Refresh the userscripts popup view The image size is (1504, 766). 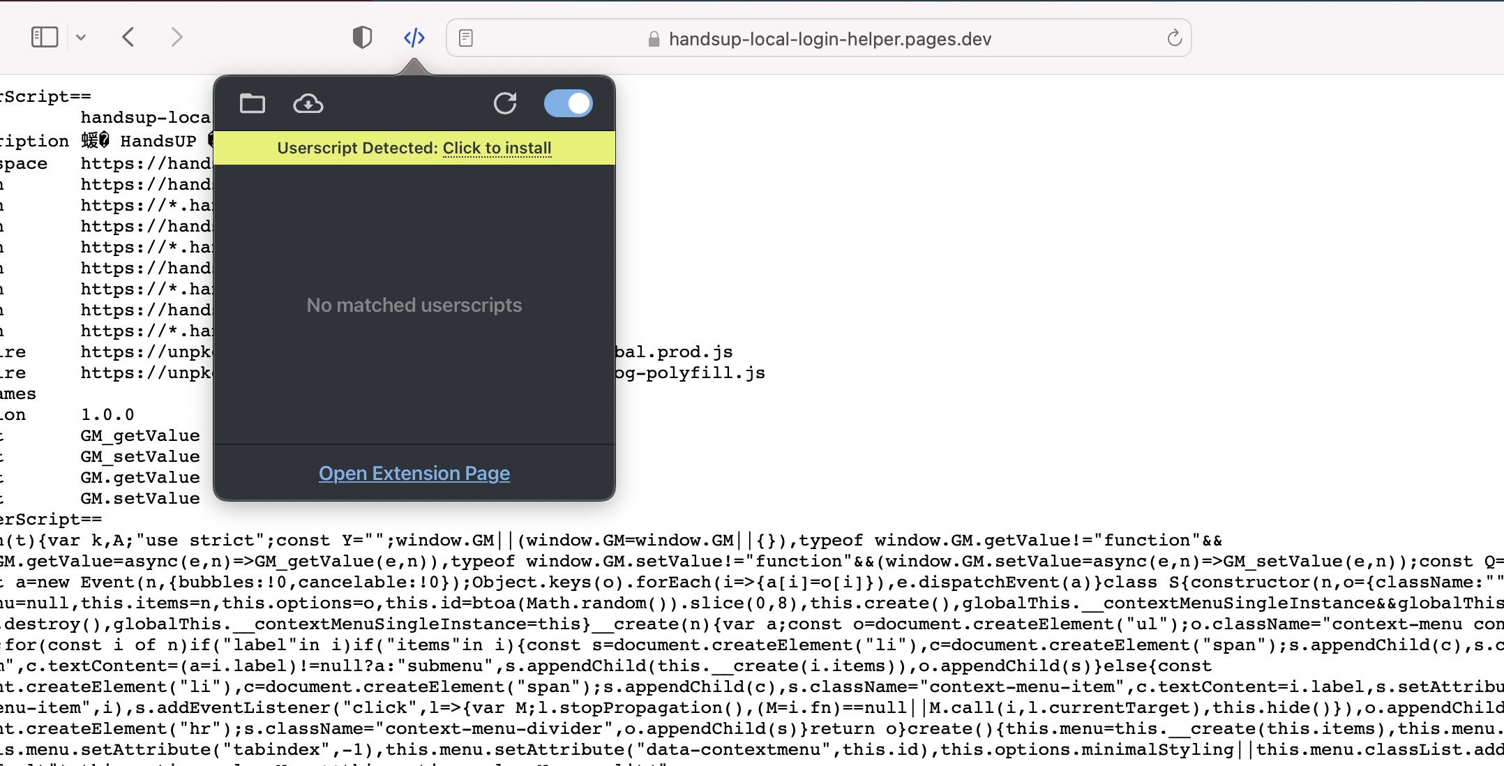pos(505,104)
